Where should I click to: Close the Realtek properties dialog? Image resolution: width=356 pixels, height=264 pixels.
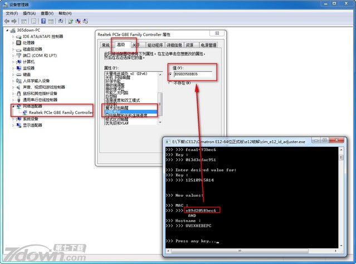[217, 33]
